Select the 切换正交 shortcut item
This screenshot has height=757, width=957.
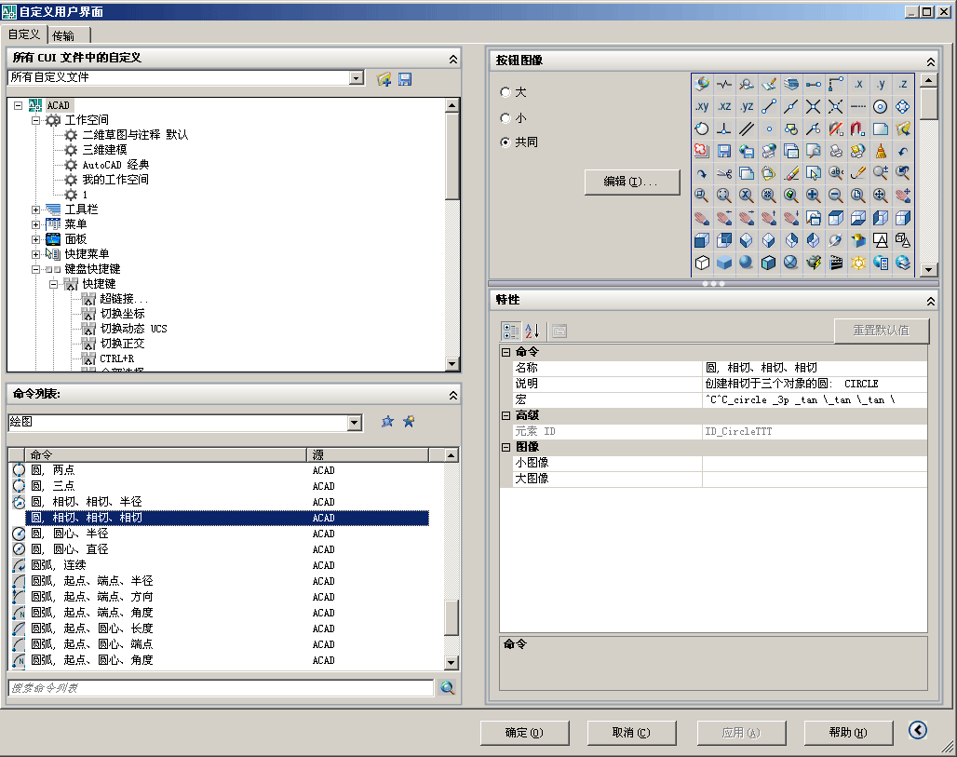pyautogui.click(x=122, y=344)
